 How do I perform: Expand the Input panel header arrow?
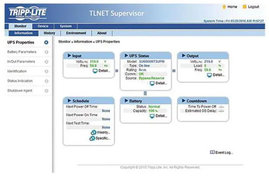point(69,55)
